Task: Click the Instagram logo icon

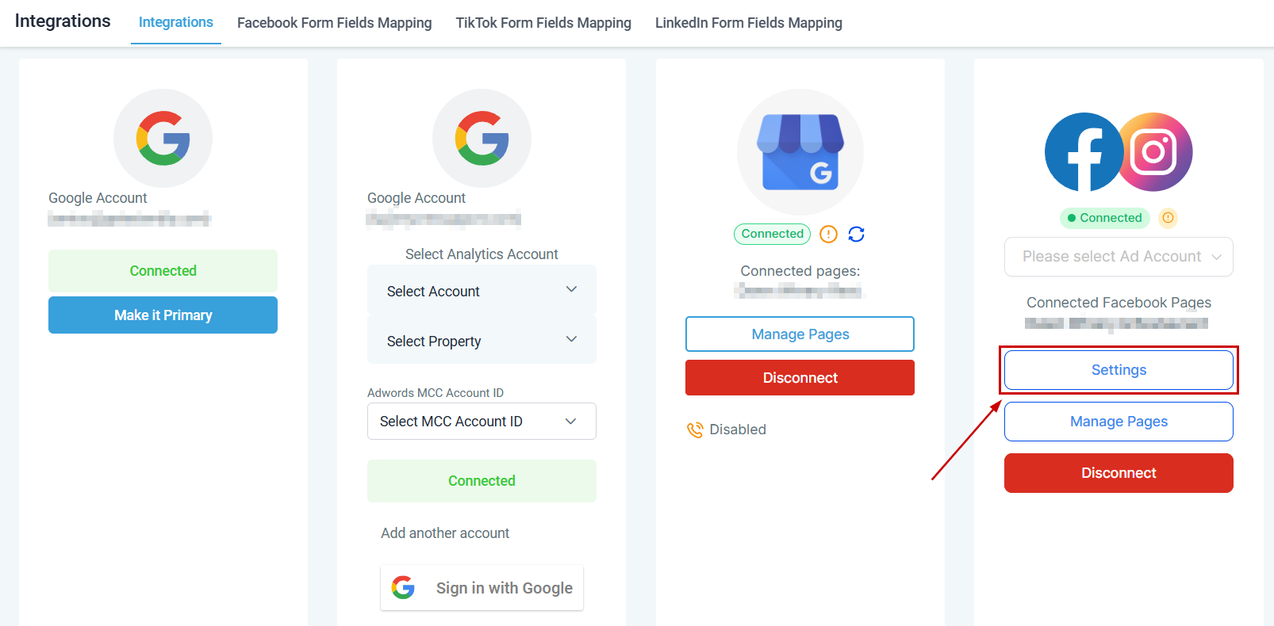Action: pyautogui.click(x=1154, y=152)
